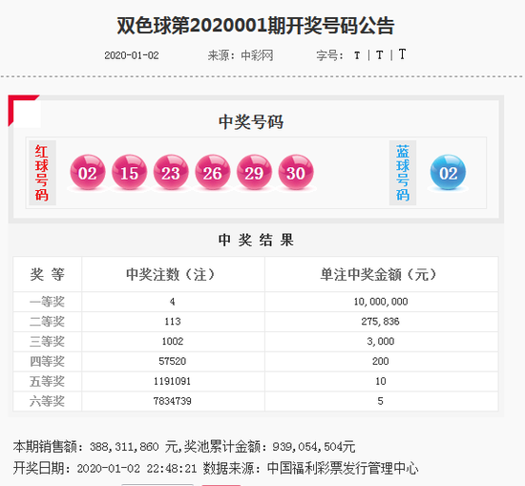
Task: Click the 蓝球号码 label
Action: point(403,173)
